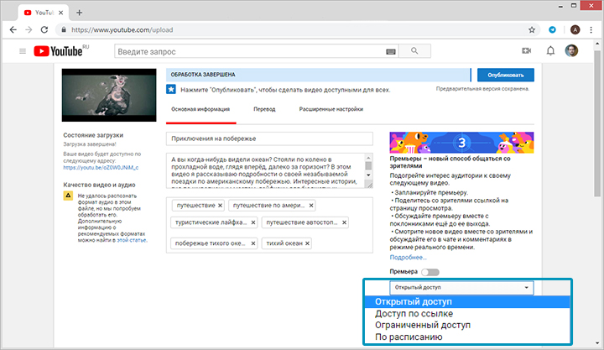Click 'Предварительная версия сохранена.' text
The width and height of the screenshot is (604, 350).
tap(482, 89)
